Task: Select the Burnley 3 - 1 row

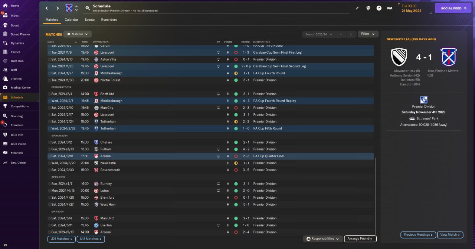Action: pos(211,184)
